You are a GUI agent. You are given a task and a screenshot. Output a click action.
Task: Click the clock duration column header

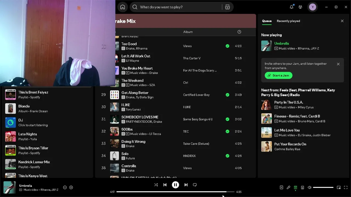click(x=239, y=32)
